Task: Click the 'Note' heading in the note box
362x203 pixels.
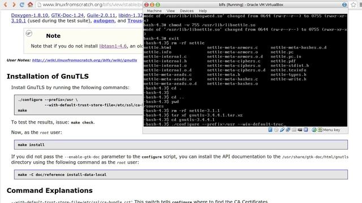Action: pyautogui.click(x=53, y=36)
